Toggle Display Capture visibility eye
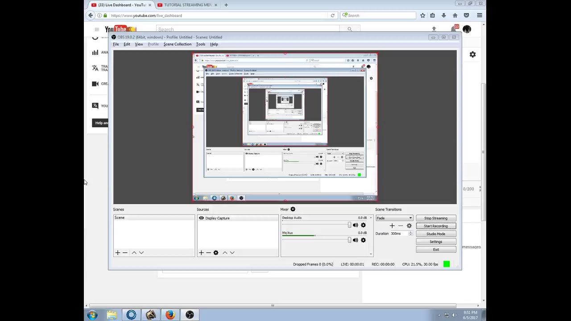 click(x=201, y=218)
